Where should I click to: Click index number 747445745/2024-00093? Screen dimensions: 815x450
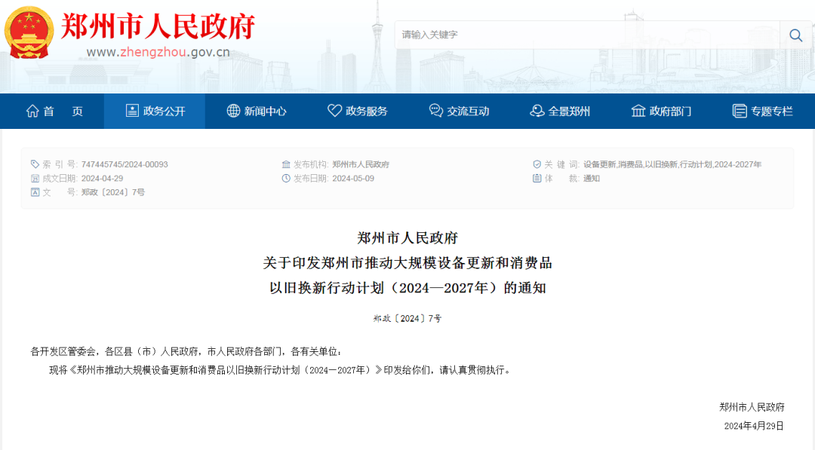click(125, 164)
